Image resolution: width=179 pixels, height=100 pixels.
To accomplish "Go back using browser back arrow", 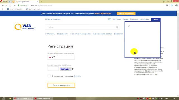I will (3, 5).
